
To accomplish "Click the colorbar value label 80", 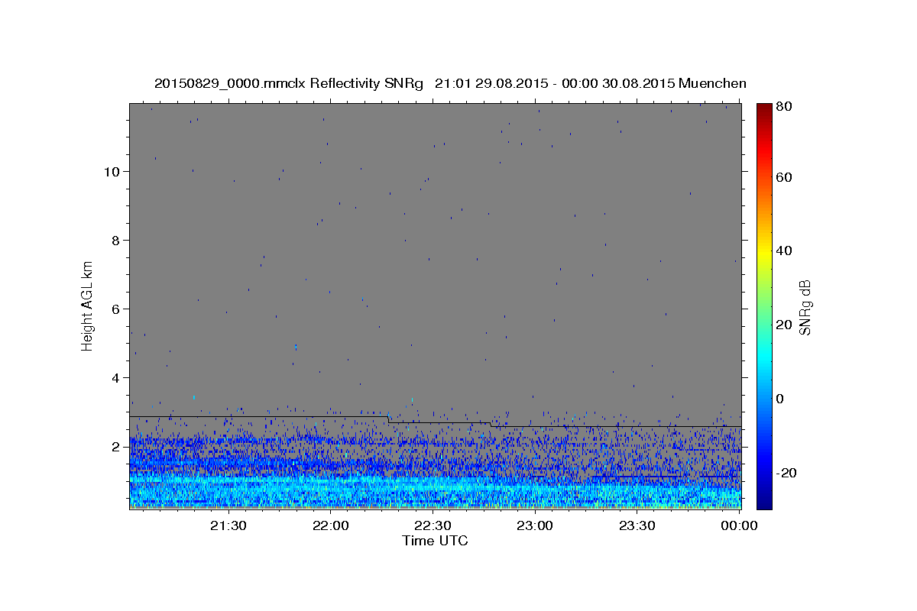I will tap(783, 106).
